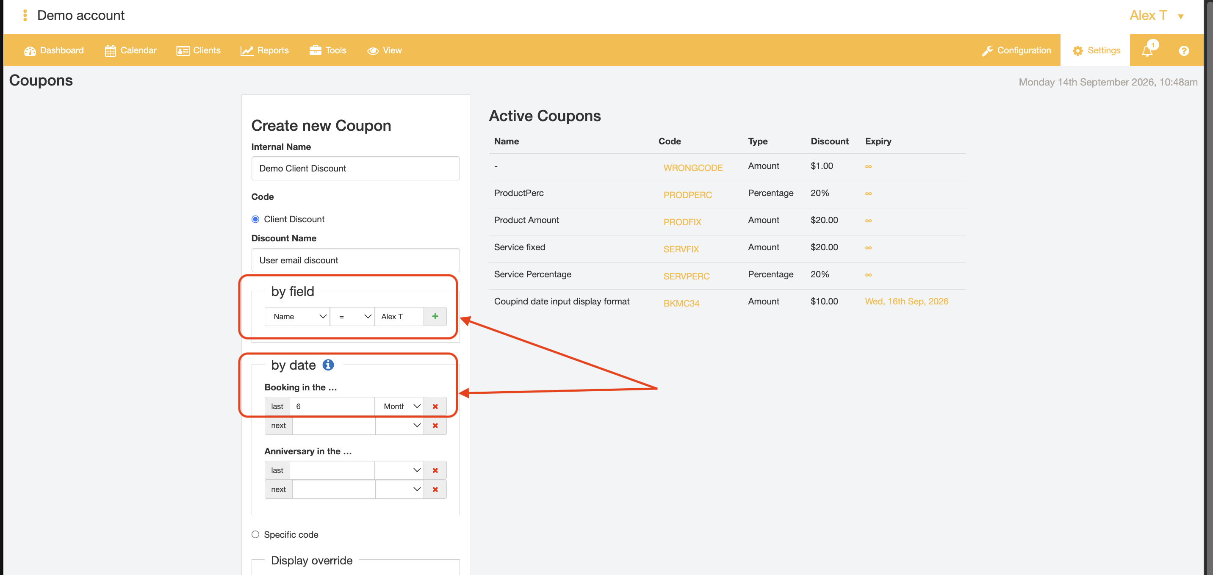The image size is (1213, 575).
Task: Click green plus to add field filter
Action: coord(435,316)
